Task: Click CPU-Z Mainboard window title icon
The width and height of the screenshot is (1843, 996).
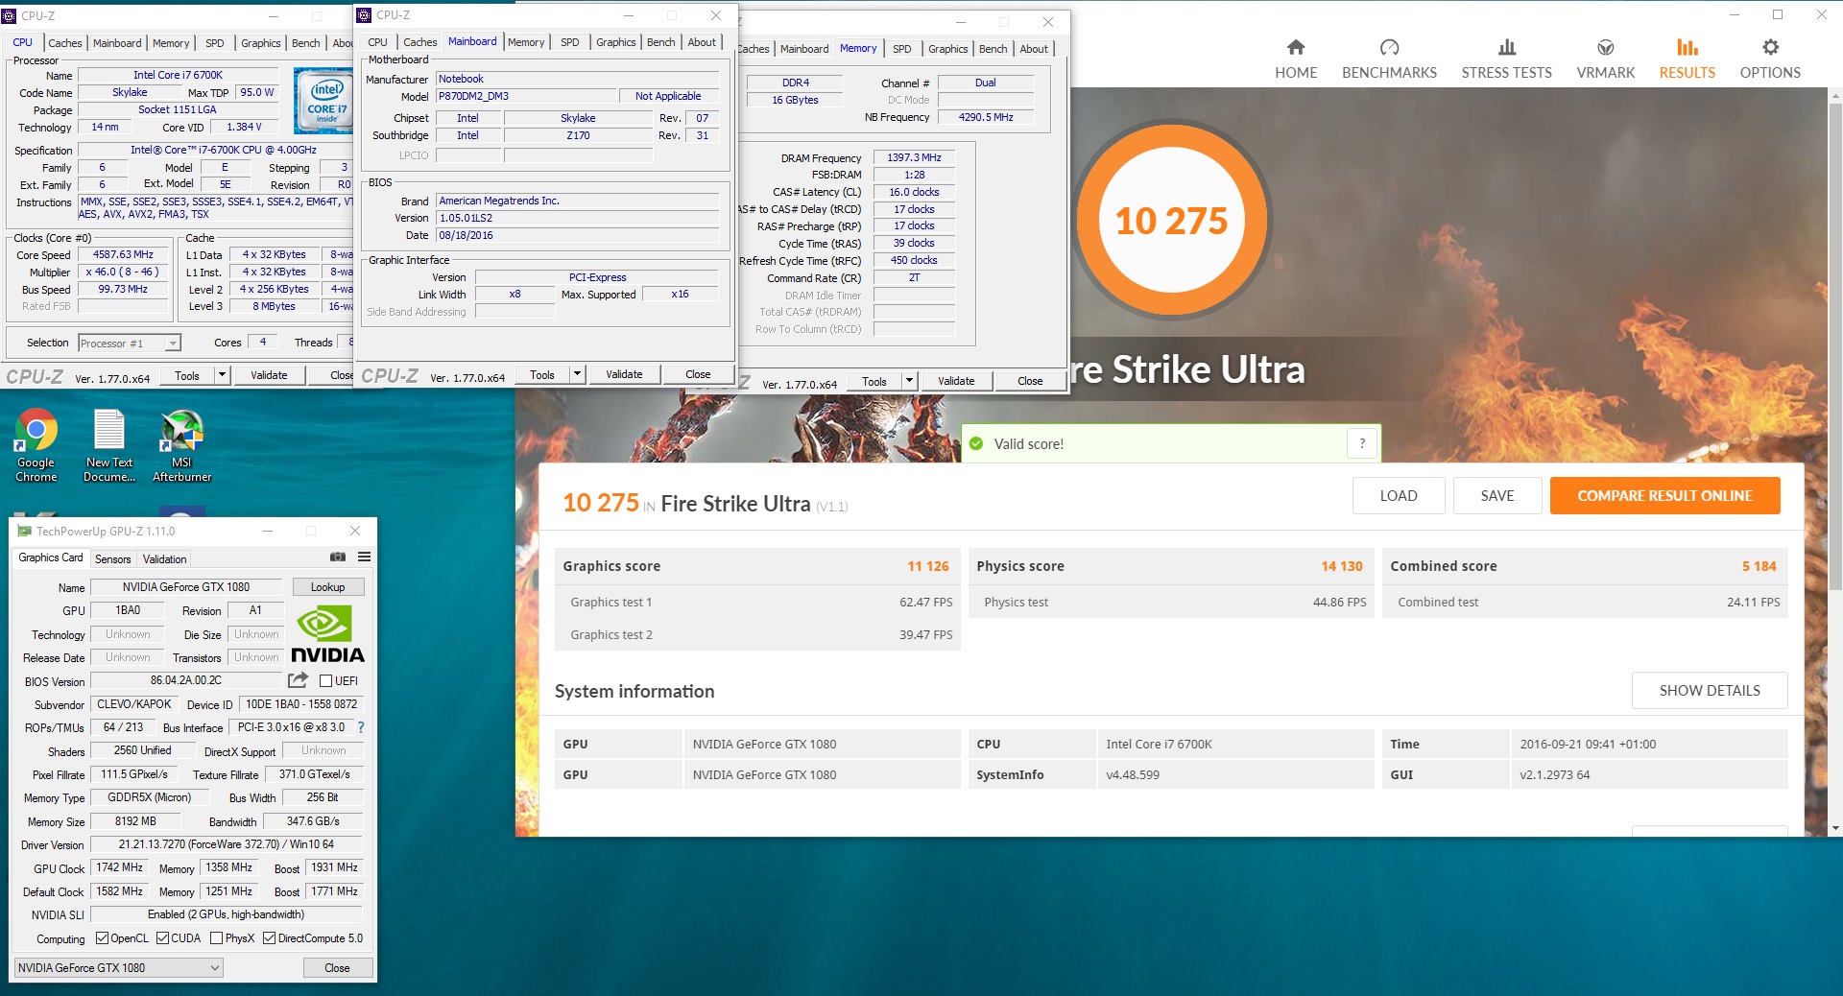Action: tap(364, 15)
